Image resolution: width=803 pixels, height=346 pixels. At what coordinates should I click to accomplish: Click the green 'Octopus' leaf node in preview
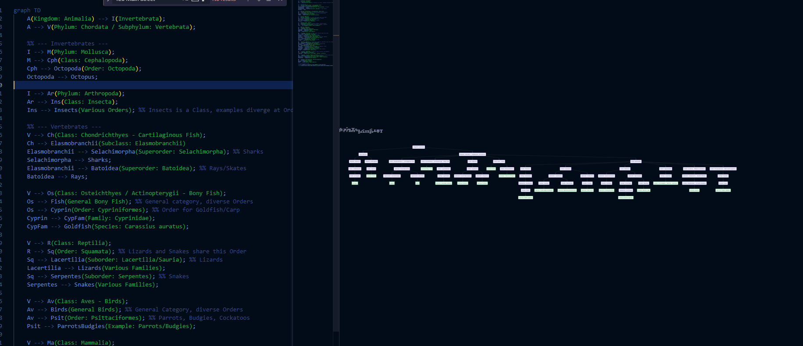click(x=355, y=183)
